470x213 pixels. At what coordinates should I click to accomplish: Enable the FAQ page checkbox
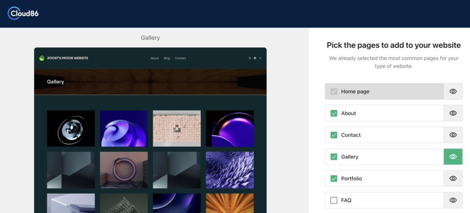coord(334,200)
